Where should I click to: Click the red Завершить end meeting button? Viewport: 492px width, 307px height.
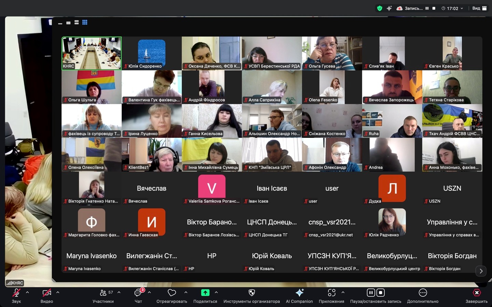[x=476, y=293]
